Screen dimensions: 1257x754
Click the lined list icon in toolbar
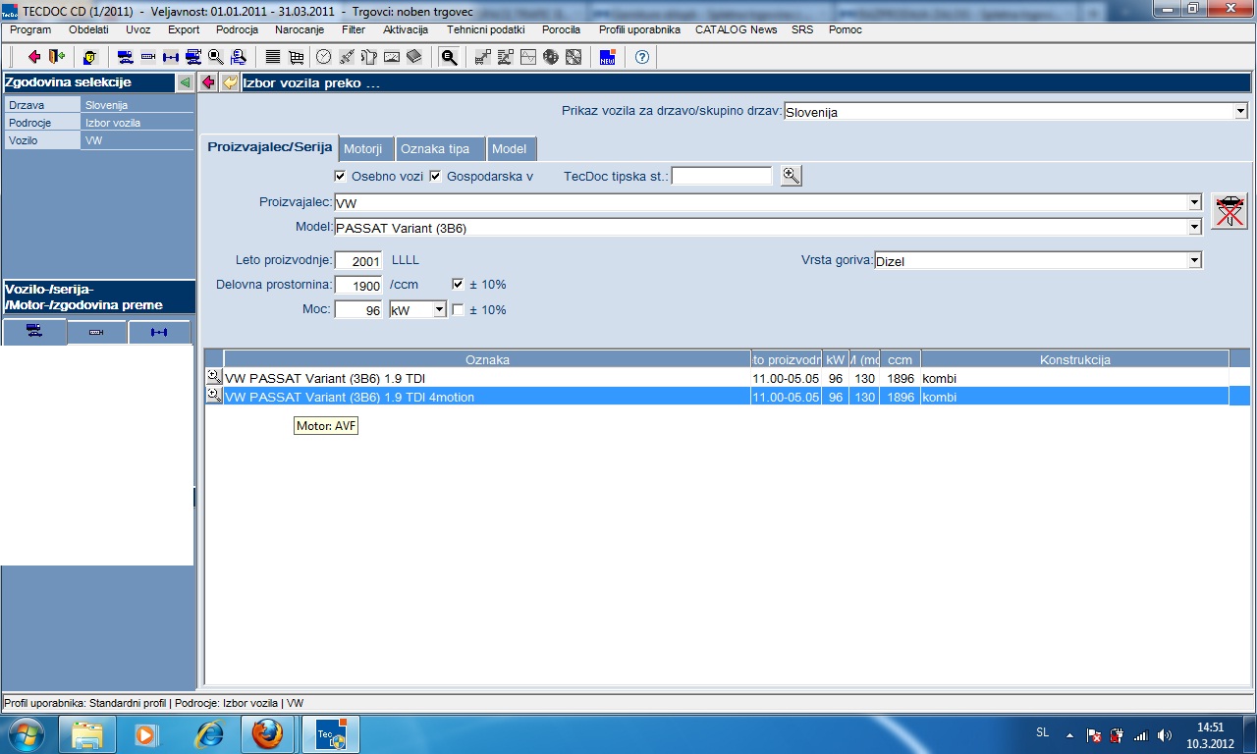pyautogui.click(x=273, y=57)
